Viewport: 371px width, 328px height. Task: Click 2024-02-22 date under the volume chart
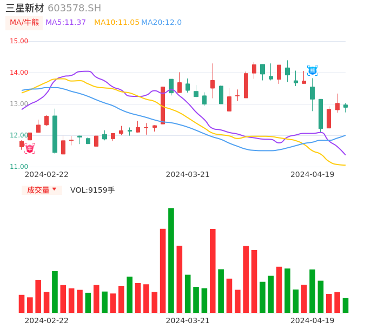(x=47, y=321)
